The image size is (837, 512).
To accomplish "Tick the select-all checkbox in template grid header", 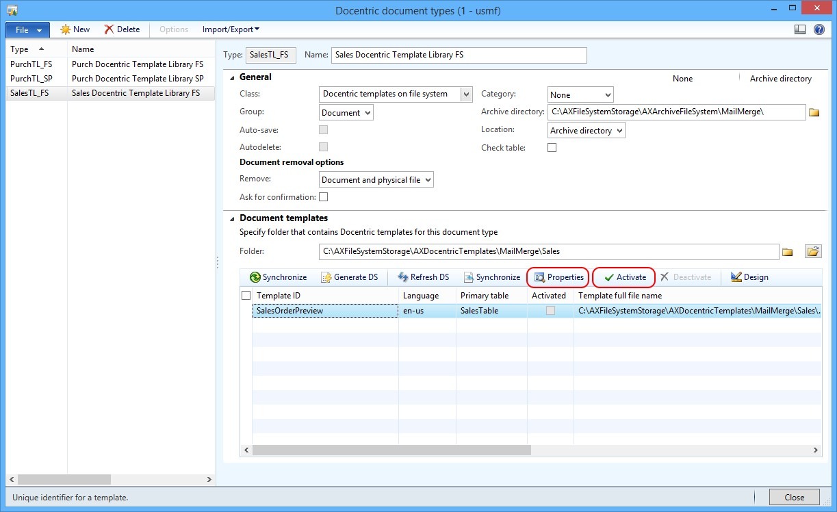I will pos(246,296).
